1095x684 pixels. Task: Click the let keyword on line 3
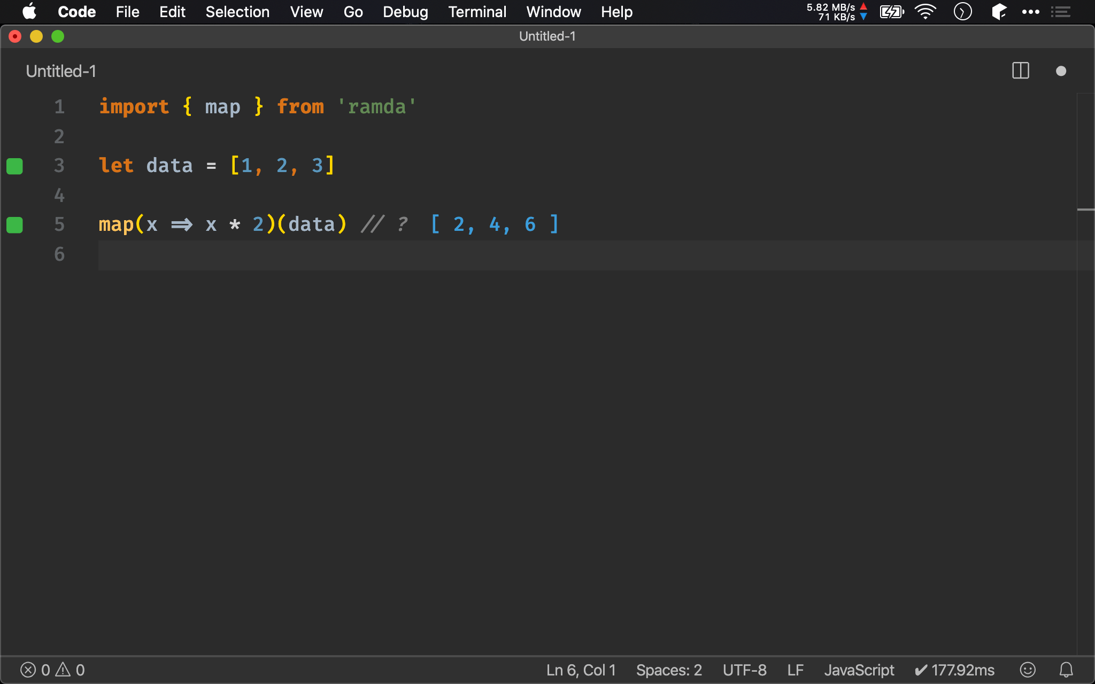coord(116,165)
